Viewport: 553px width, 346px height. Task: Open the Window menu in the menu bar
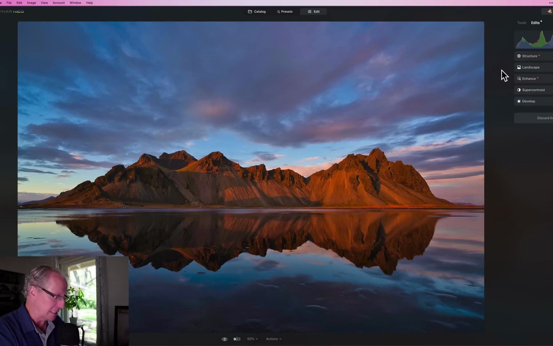75,3
